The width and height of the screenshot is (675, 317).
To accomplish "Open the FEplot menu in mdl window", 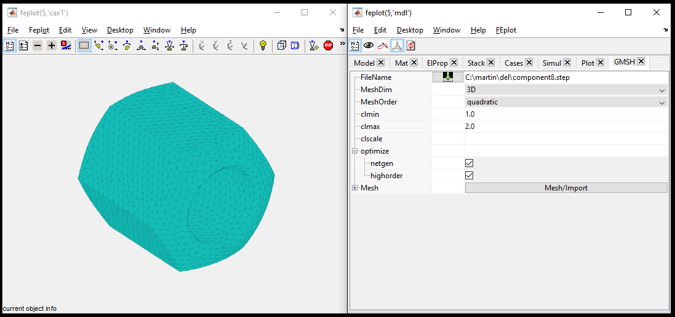I will click(x=506, y=30).
